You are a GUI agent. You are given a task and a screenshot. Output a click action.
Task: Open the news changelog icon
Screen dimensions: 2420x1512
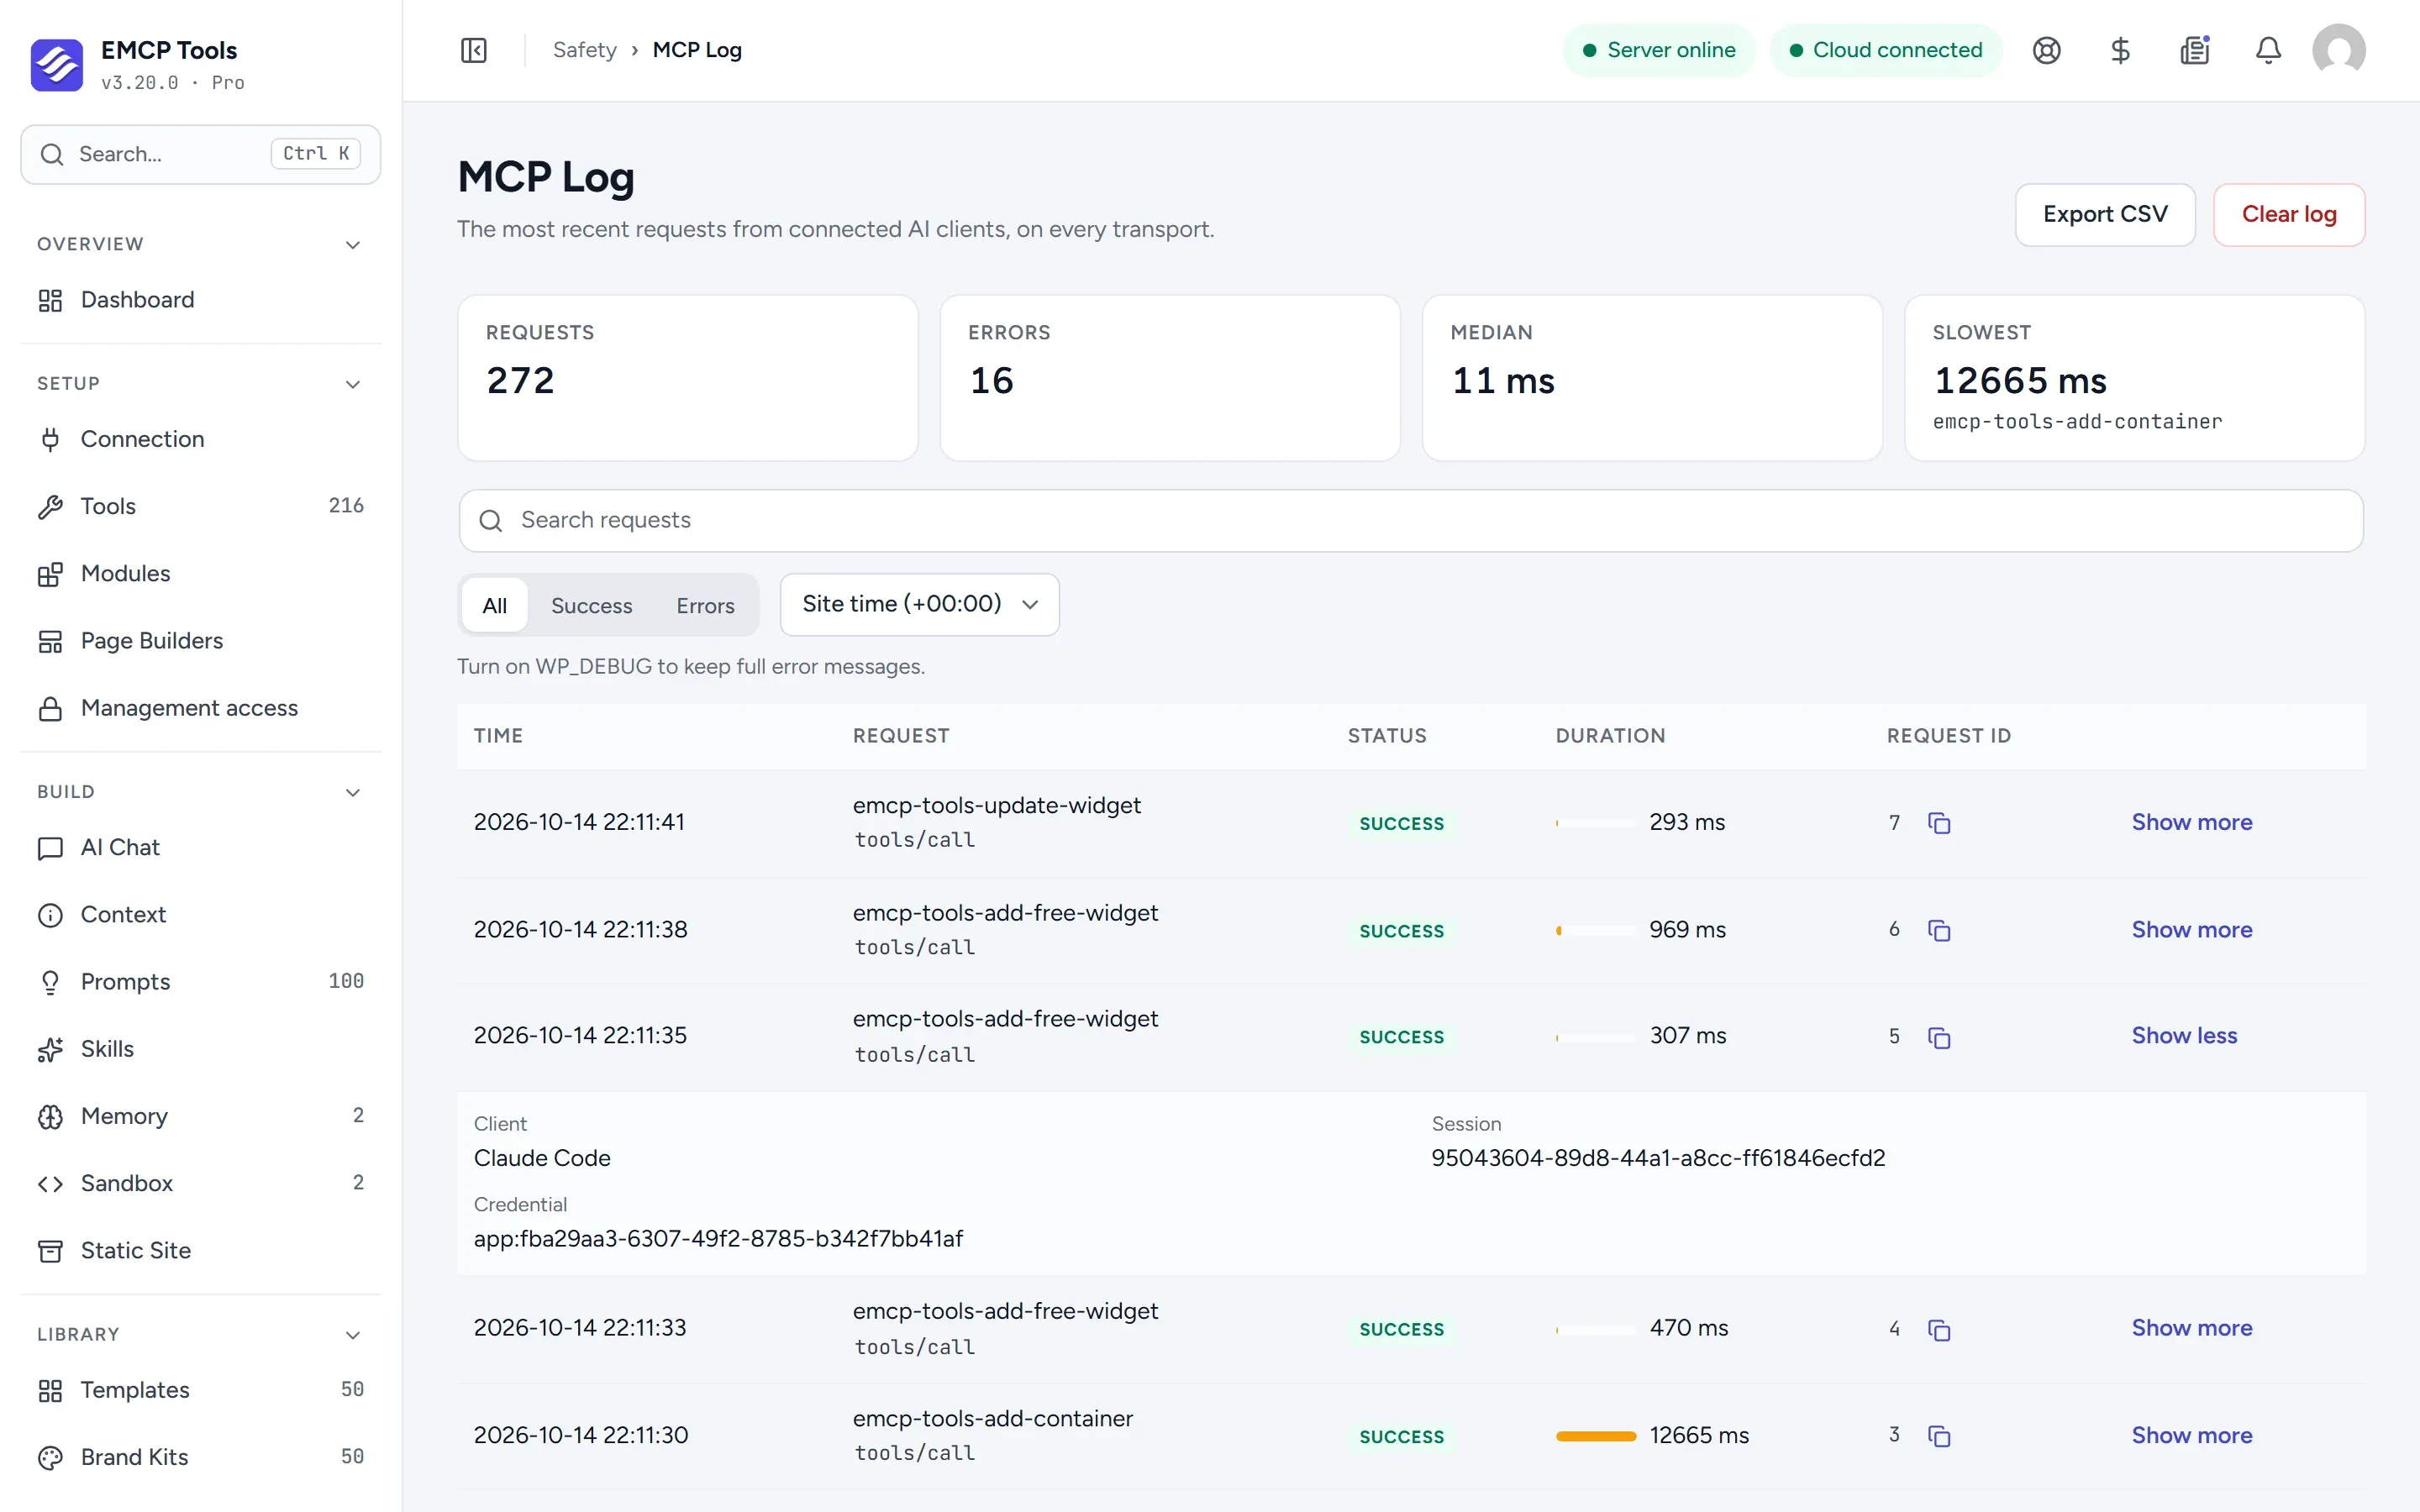2194,50
